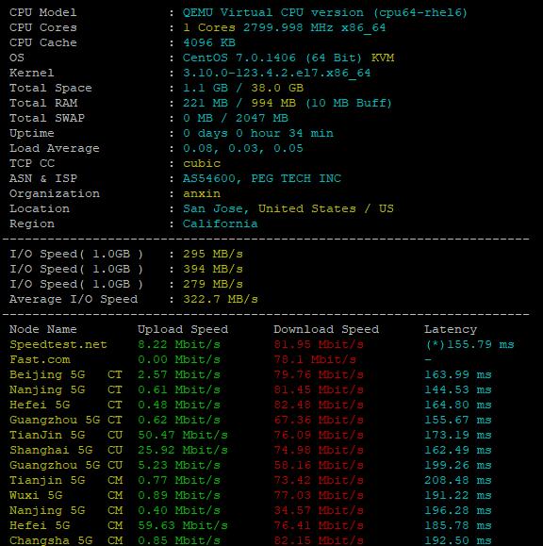The height and width of the screenshot is (546, 543).
Task: Click the Upload Speed column header
Action: (x=183, y=329)
